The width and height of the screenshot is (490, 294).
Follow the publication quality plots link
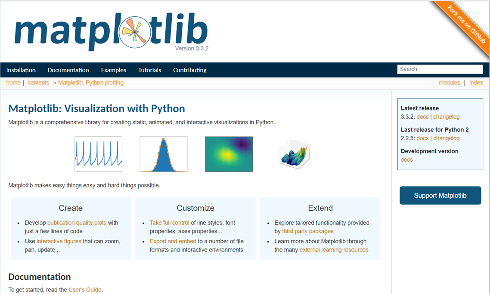(x=77, y=223)
